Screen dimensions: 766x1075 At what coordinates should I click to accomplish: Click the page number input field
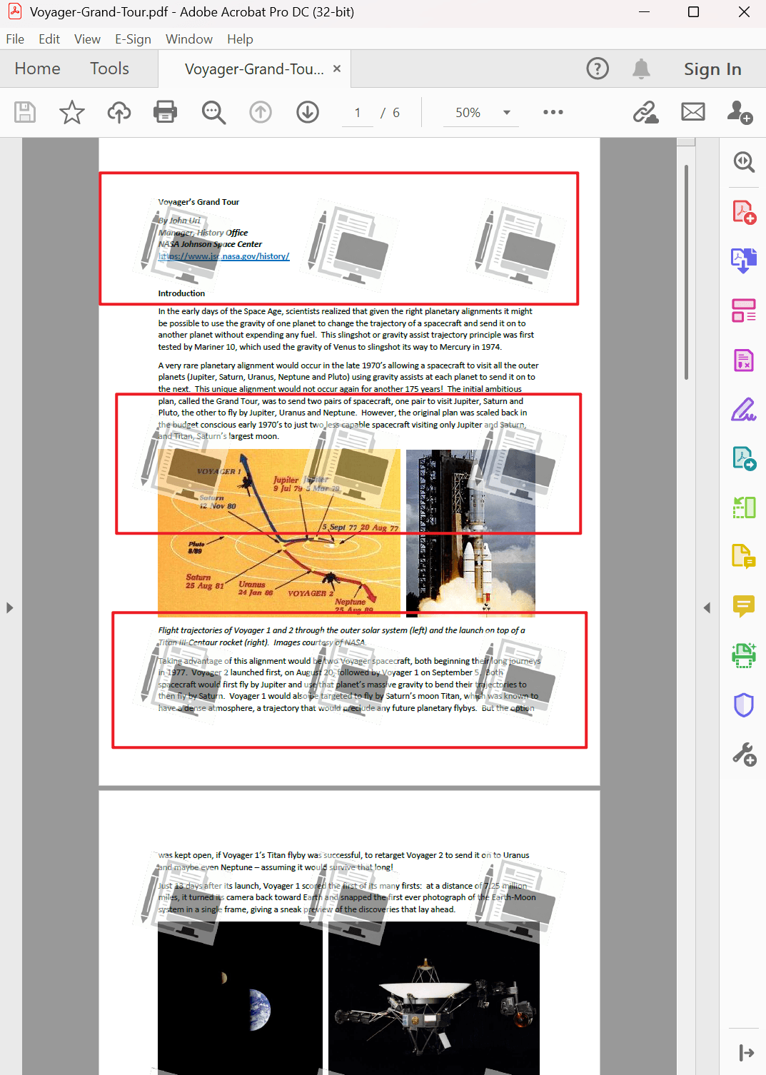click(x=357, y=112)
